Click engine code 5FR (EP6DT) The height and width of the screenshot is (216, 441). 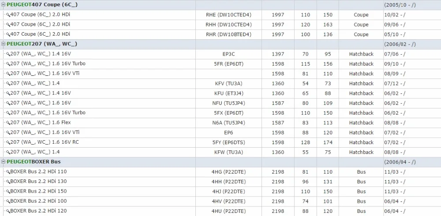click(228, 64)
